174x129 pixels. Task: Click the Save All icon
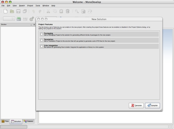[25, 11]
